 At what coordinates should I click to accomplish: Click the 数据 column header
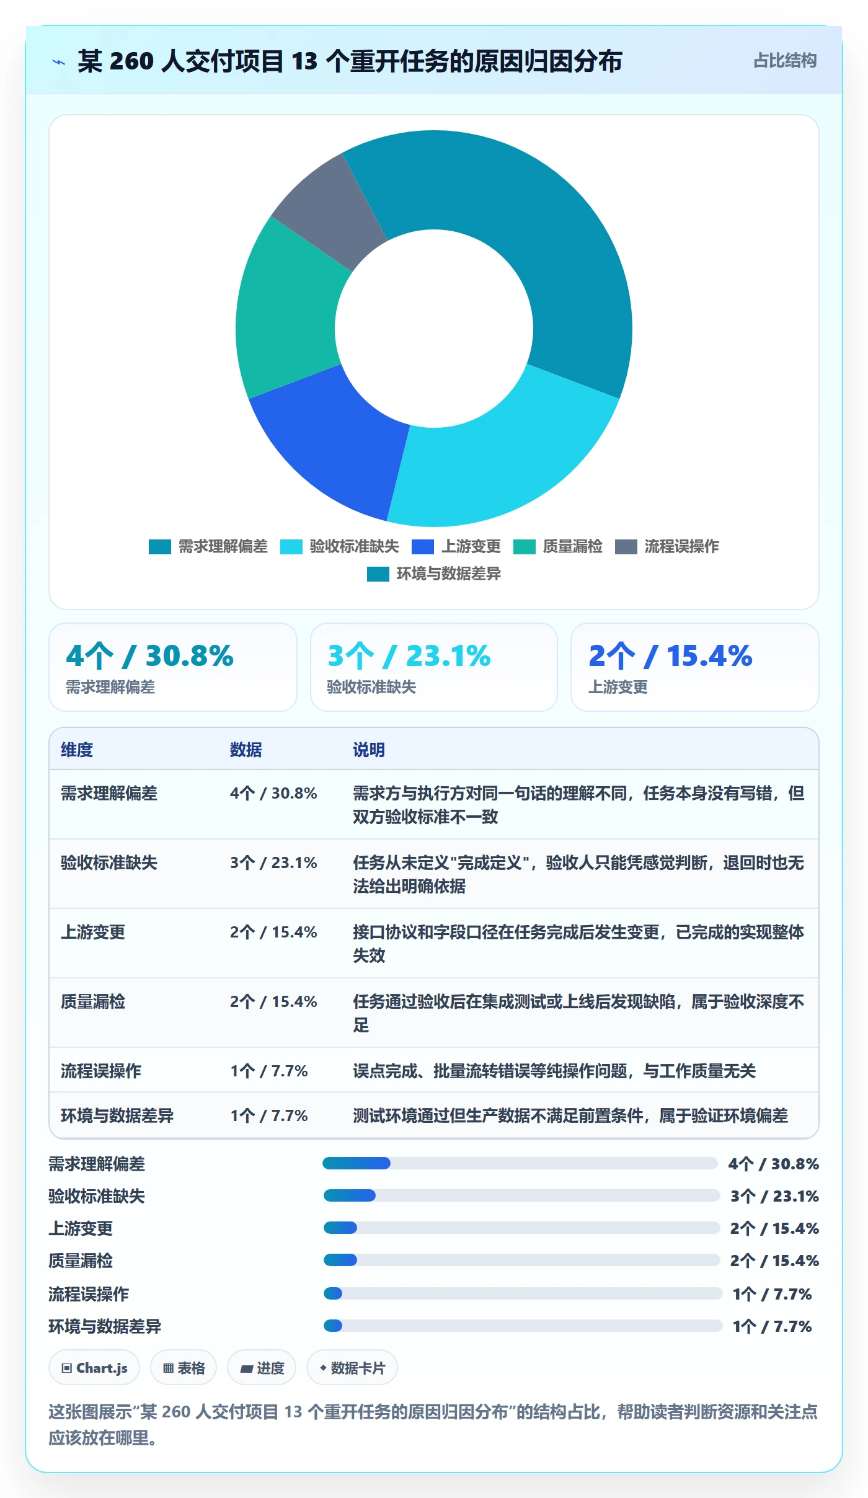tap(246, 750)
